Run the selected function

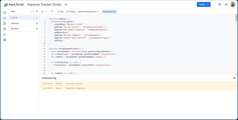pyautogui.click(x=61, y=11)
